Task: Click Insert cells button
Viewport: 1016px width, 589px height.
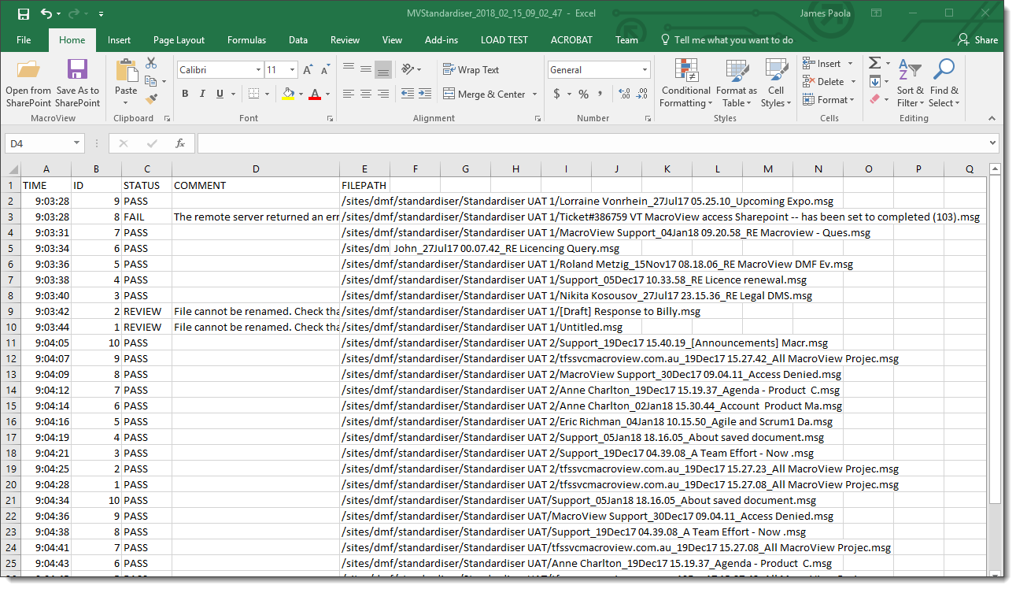Action: pos(822,64)
